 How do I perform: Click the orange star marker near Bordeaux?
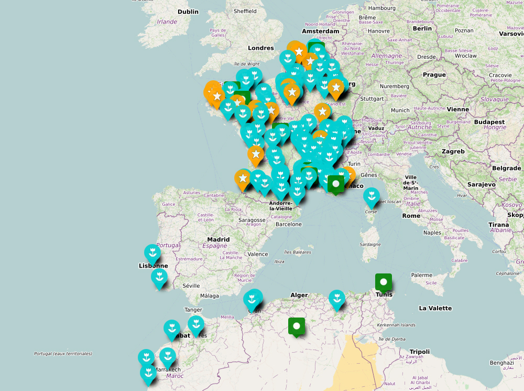pos(256,154)
